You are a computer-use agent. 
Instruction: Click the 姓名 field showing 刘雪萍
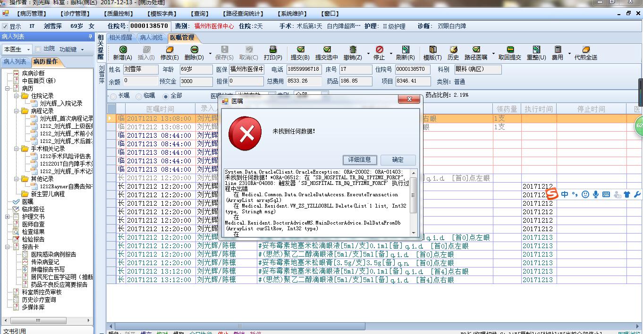pyautogui.click(x=140, y=69)
